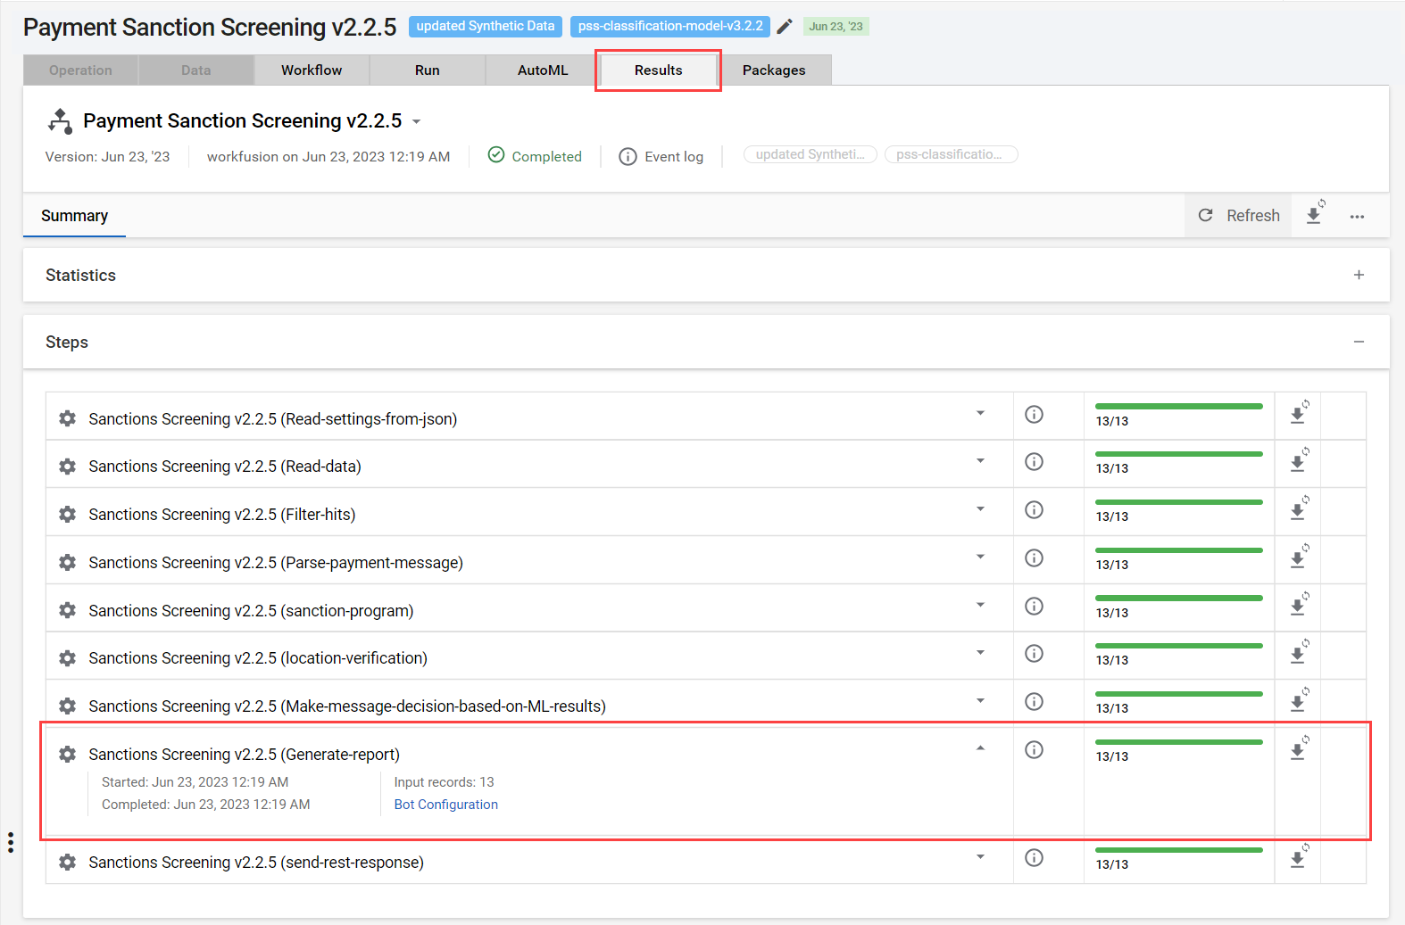Viewport: 1405px width, 925px height.
Task: Click gear icon for Filter-hits step
Action: click(x=67, y=514)
